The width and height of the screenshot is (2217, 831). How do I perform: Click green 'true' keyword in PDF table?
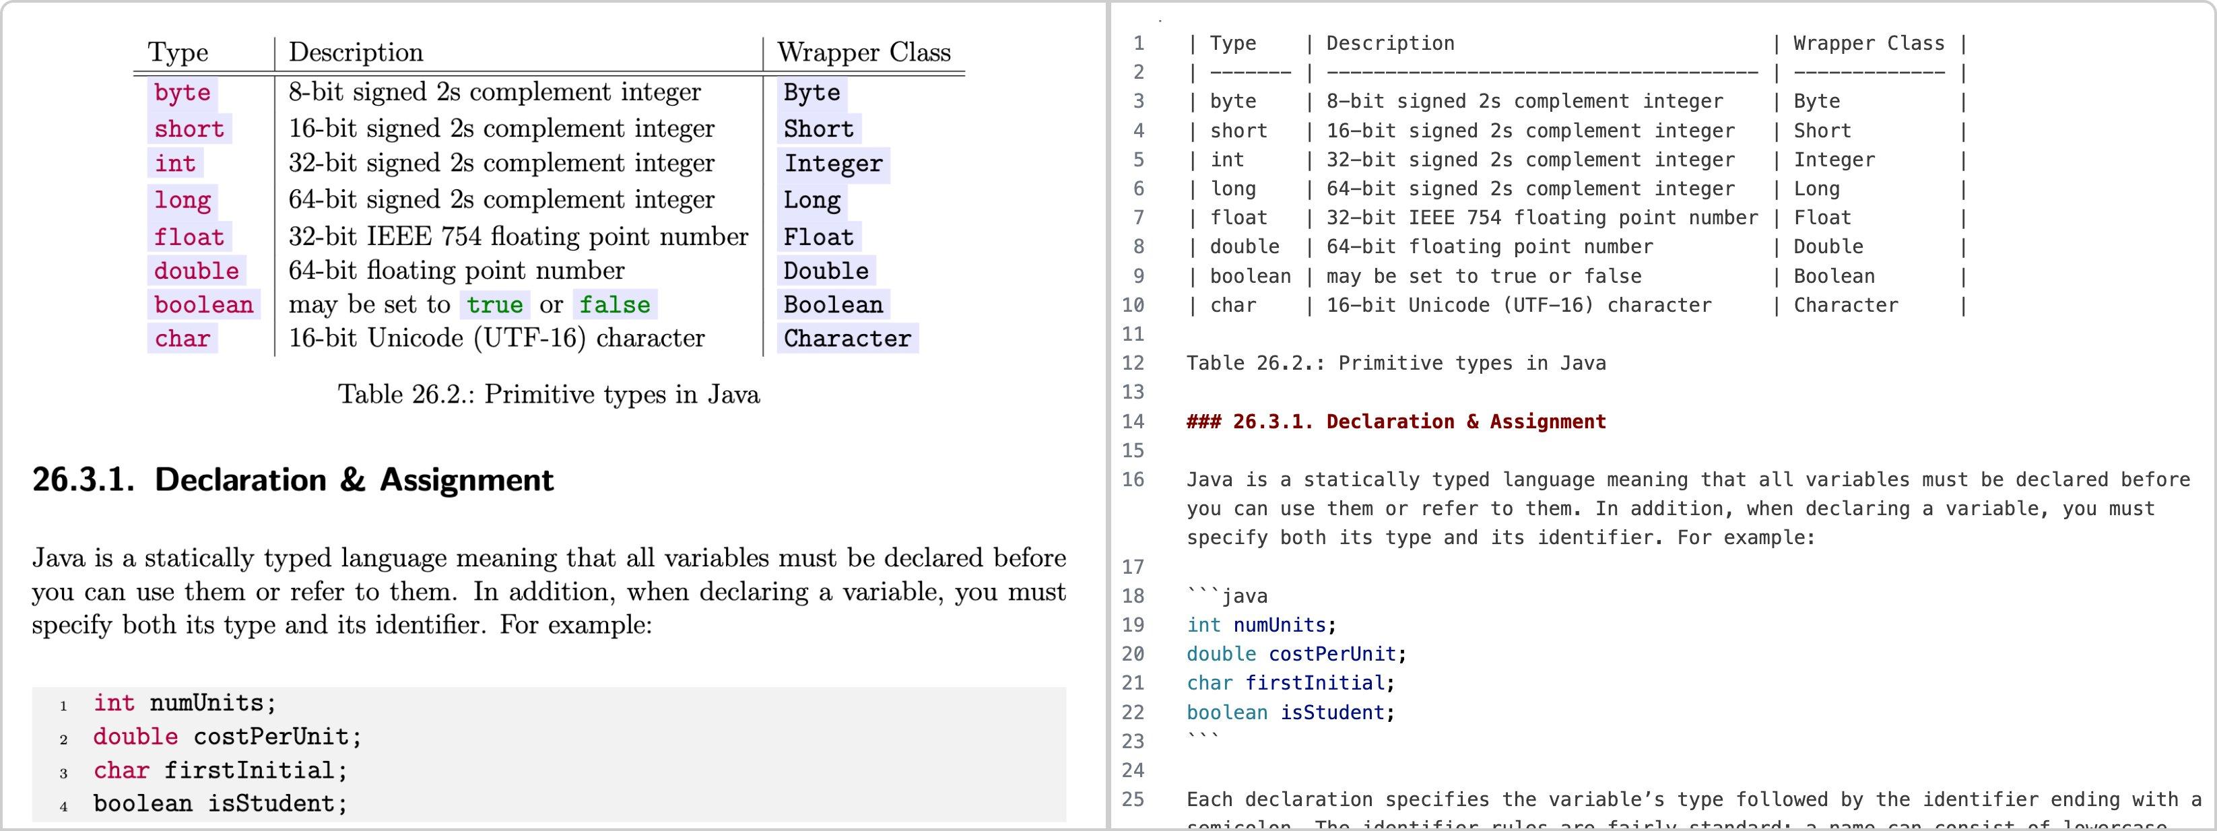tap(494, 304)
